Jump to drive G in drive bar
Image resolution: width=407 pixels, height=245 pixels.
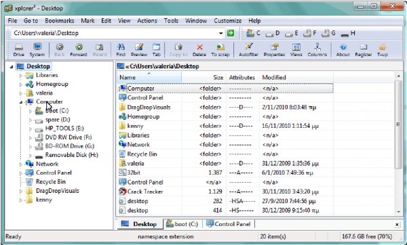point(328,33)
